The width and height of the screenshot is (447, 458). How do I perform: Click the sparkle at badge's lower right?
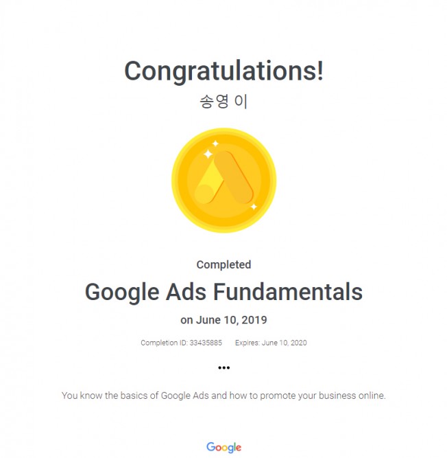[x=254, y=207]
